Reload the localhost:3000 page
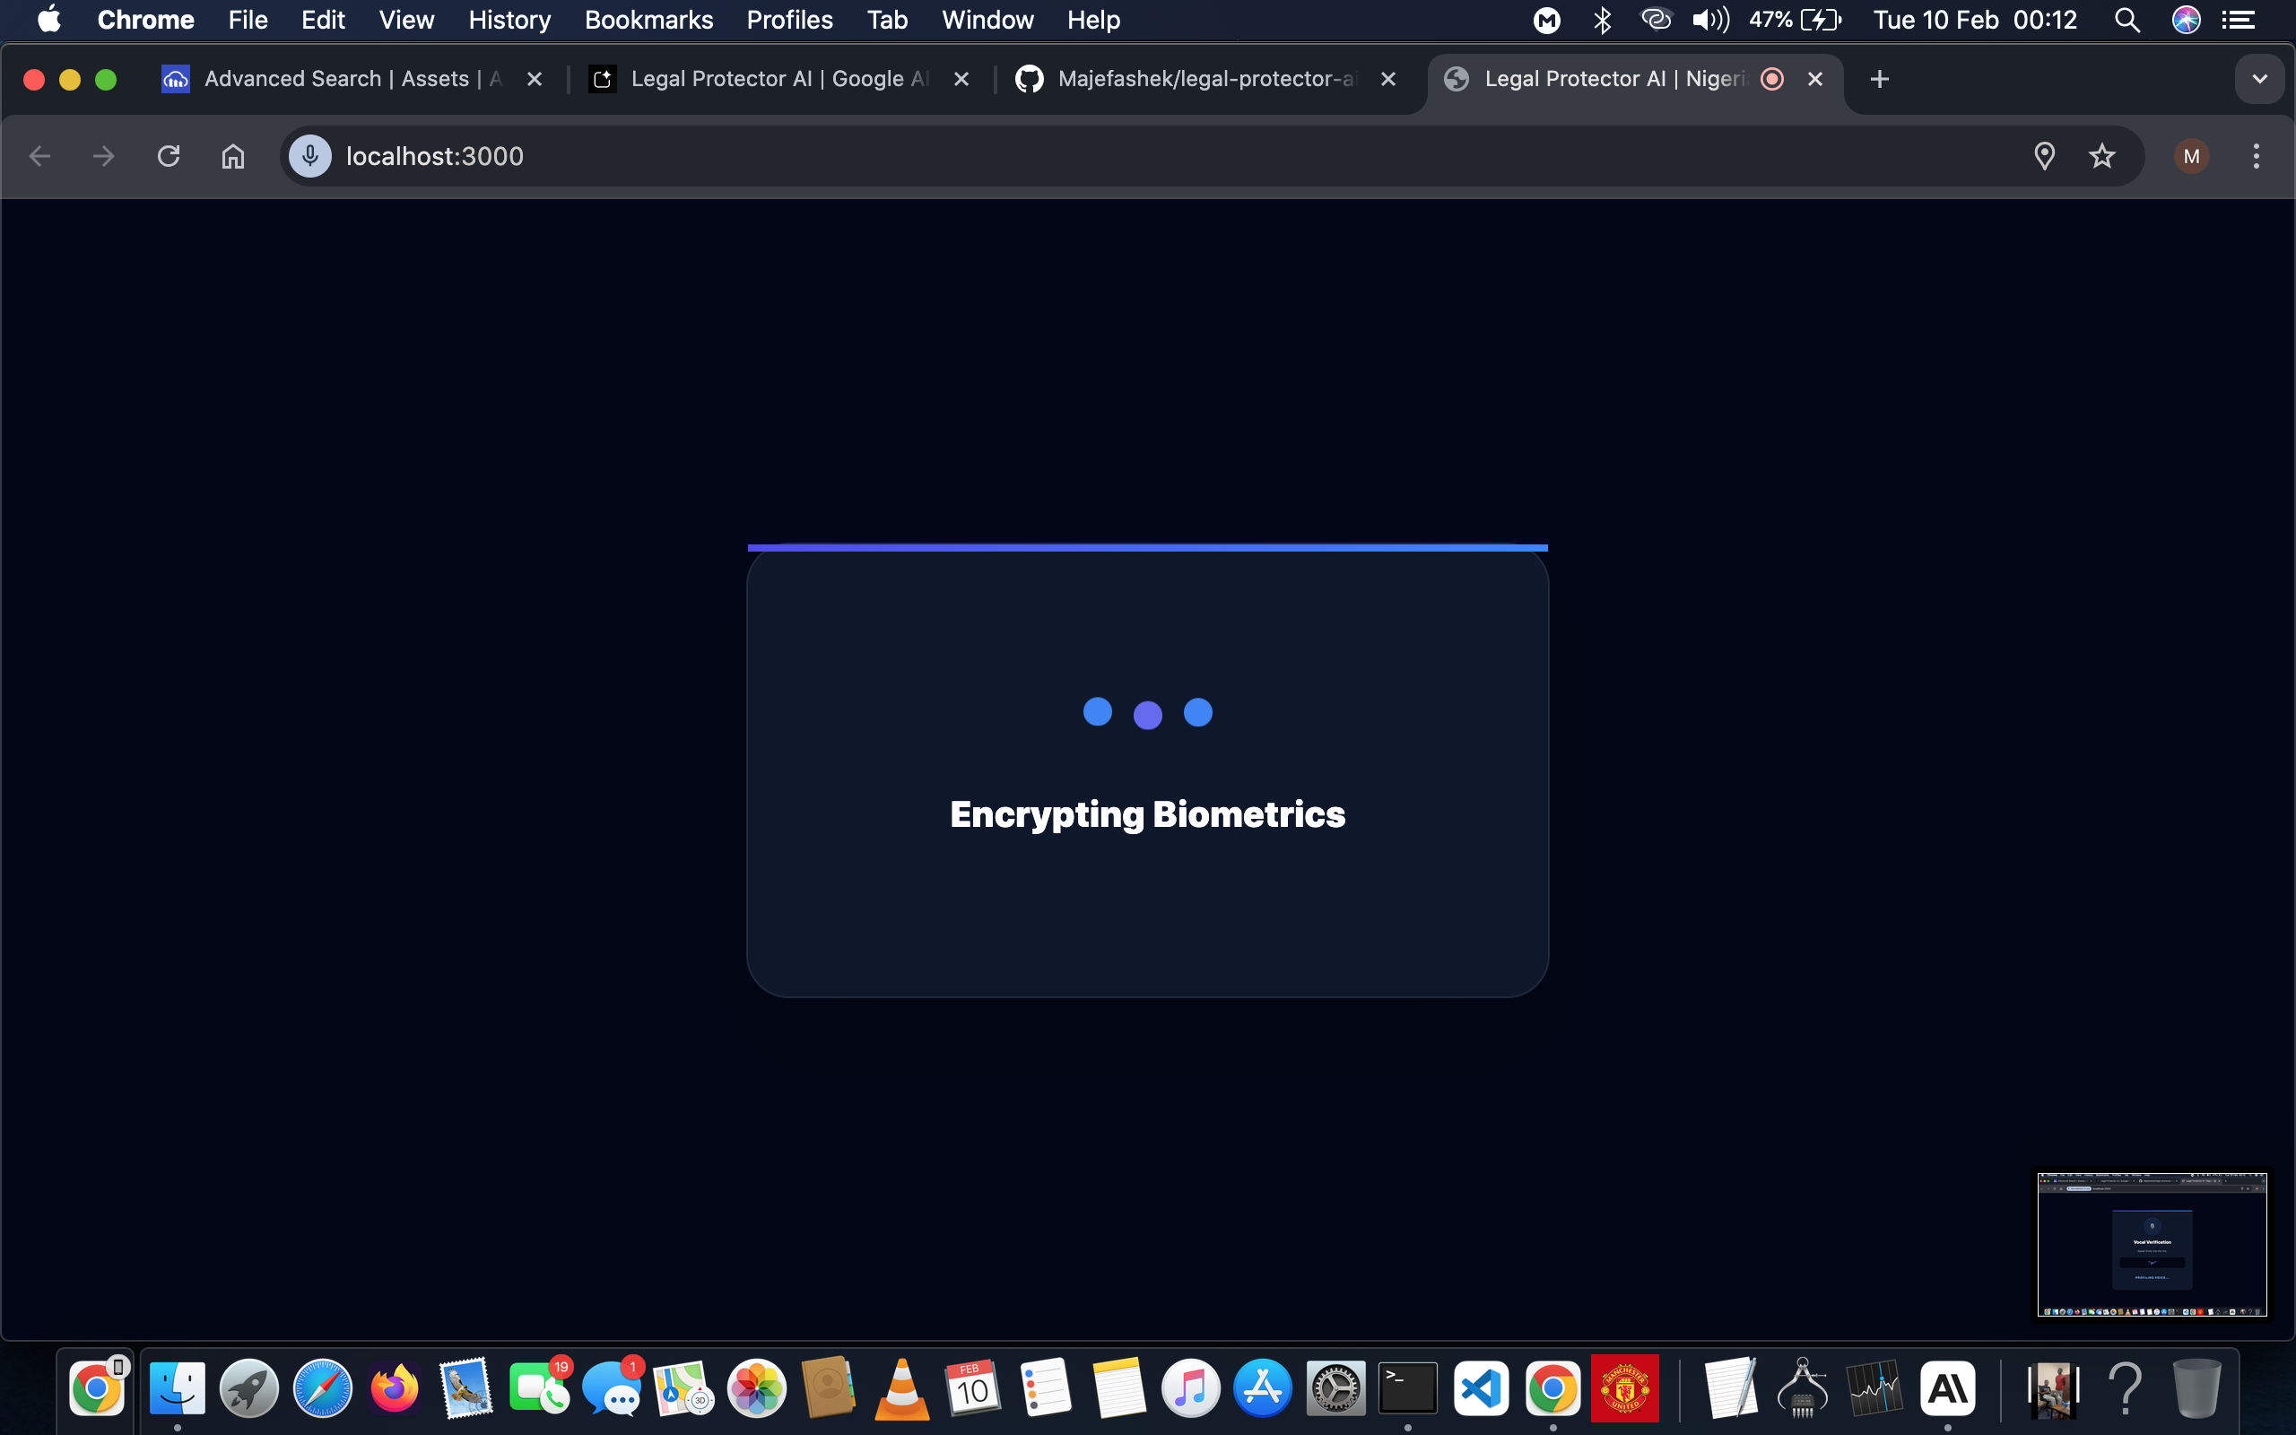 tap(169, 156)
